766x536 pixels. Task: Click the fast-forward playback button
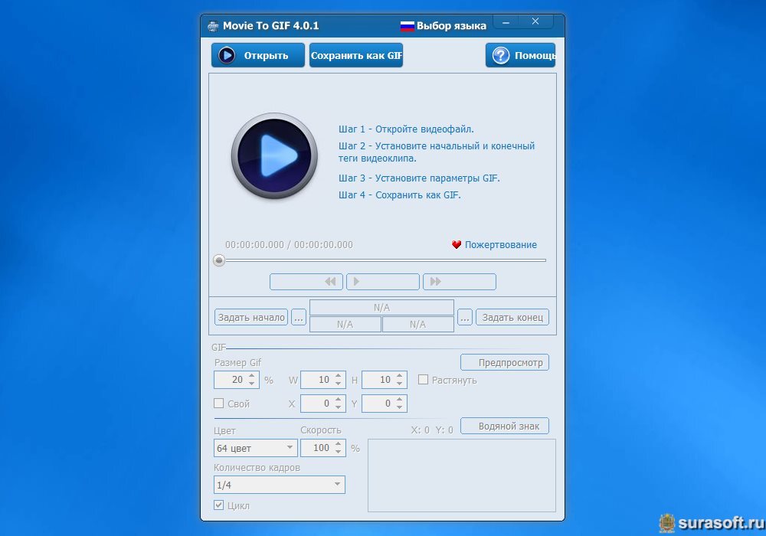459,282
